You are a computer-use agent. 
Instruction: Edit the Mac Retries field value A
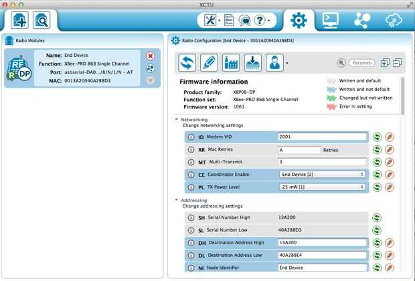coord(299,150)
